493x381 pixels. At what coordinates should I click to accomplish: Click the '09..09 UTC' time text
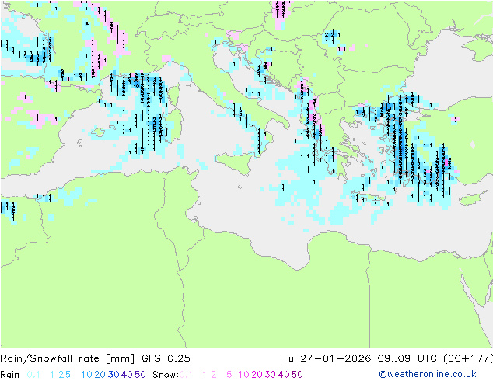click(407, 358)
